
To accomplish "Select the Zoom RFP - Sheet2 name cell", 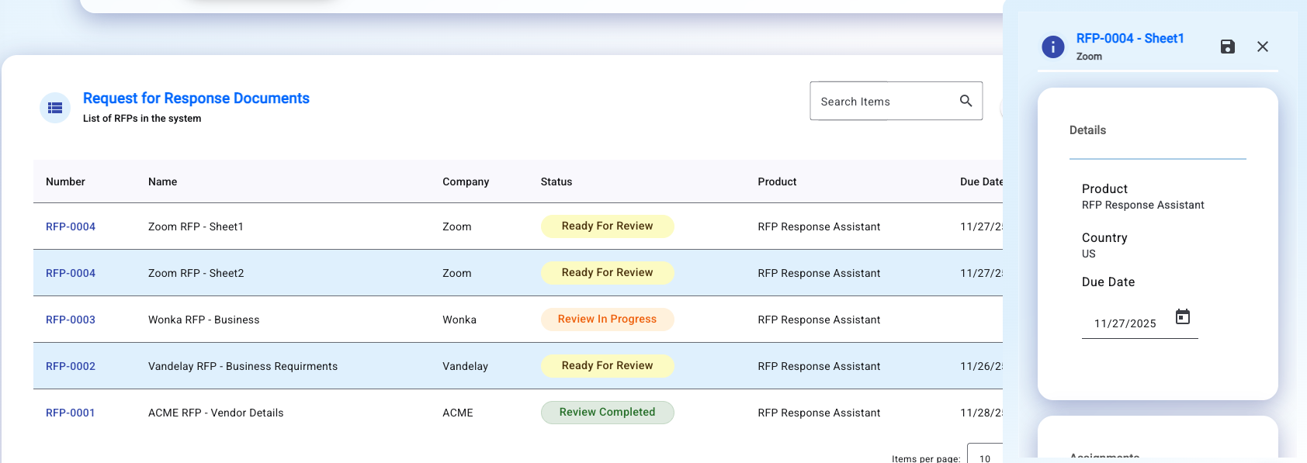I will pyautogui.click(x=196, y=273).
